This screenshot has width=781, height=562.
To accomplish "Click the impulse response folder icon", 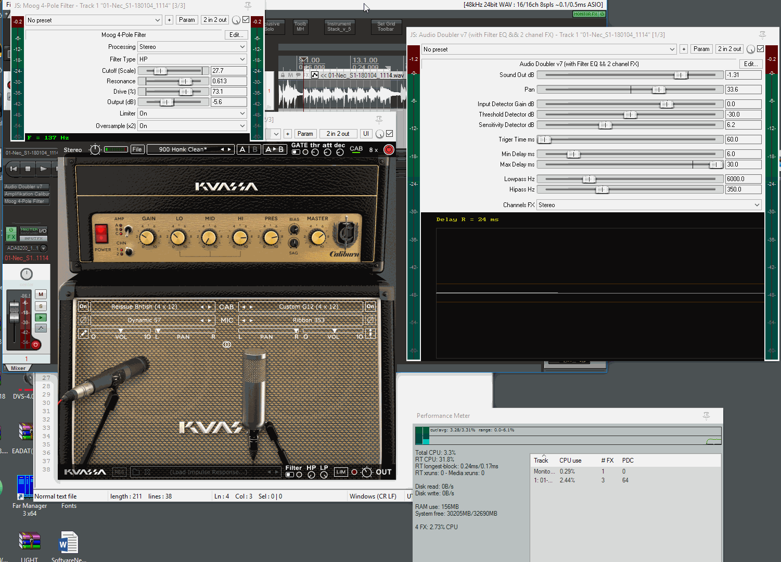I will pyautogui.click(x=136, y=472).
